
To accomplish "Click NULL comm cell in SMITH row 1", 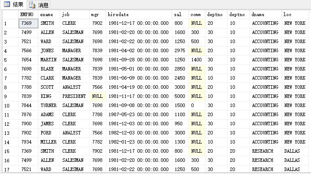I will coord(197,23).
